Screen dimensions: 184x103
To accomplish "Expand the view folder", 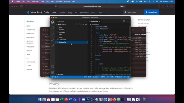I will pos(72,37).
